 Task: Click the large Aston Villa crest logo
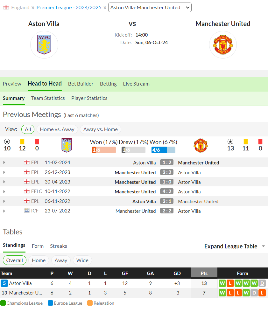coord(44,45)
